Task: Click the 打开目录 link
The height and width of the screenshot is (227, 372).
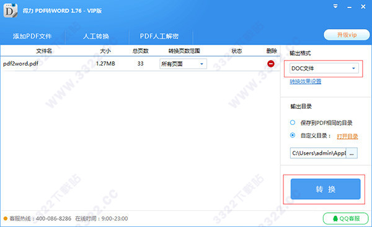Action: [347, 136]
